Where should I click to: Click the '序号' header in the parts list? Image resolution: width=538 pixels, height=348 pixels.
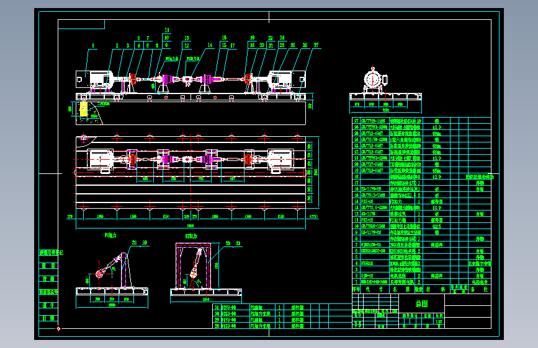(x=356, y=289)
